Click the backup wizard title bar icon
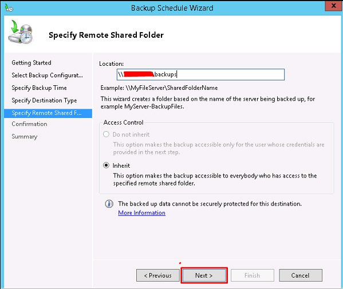The width and height of the screenshot is (343, 289). (x=9, y=8)
